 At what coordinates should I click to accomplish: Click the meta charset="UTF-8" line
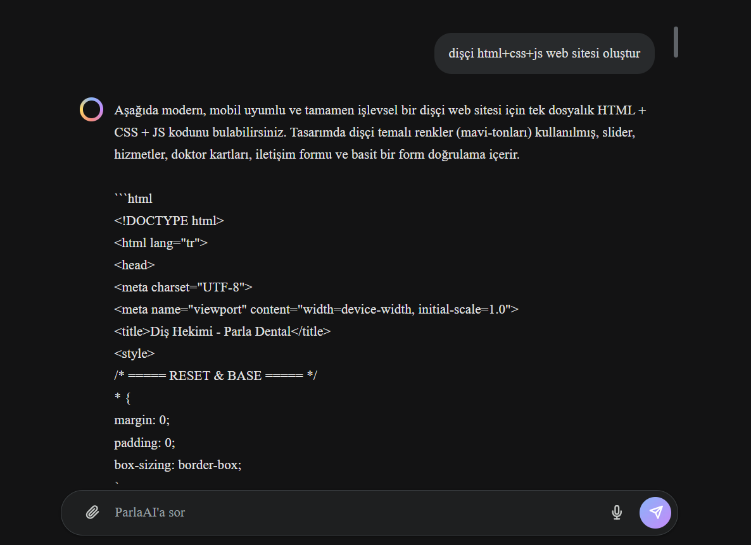(183, 287)
